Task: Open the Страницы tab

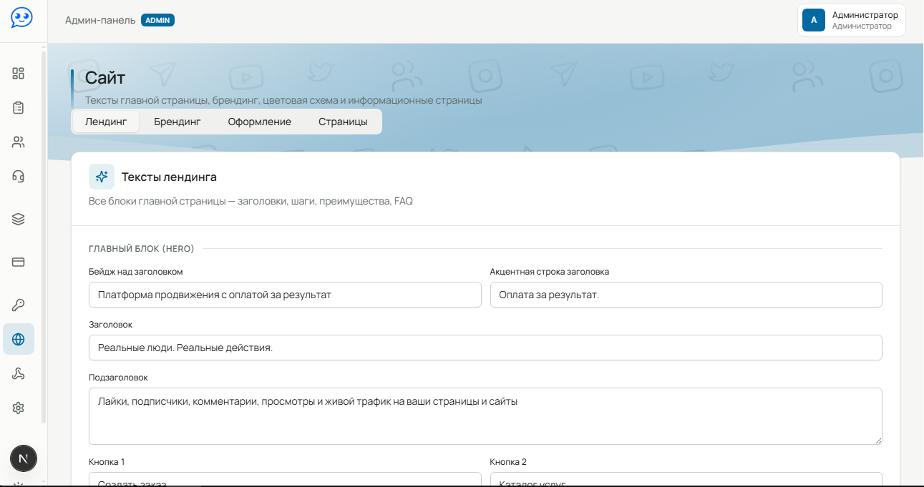Action: pyautogui.click(x=343, y=122)
